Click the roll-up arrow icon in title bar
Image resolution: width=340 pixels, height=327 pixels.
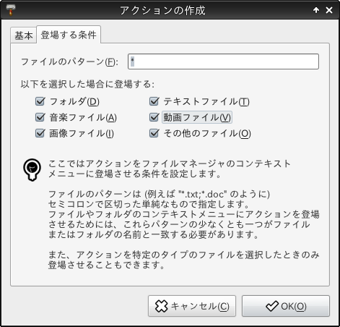coord(316,10)
